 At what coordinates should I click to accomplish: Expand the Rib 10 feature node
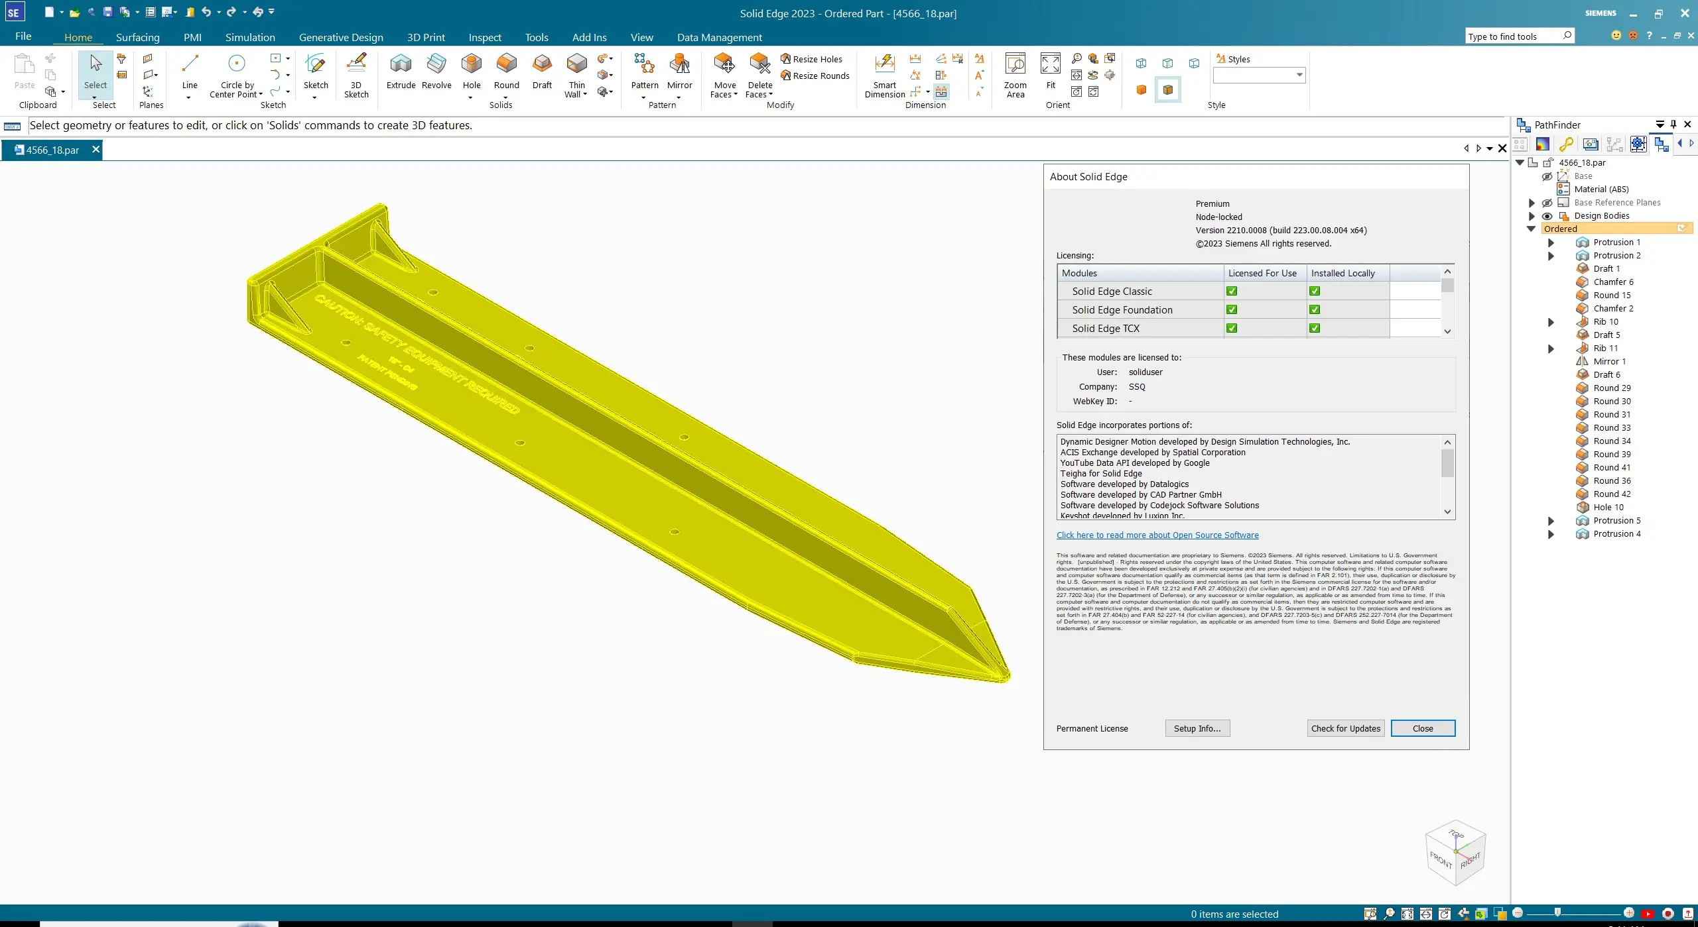click(x=1551, y=322)
